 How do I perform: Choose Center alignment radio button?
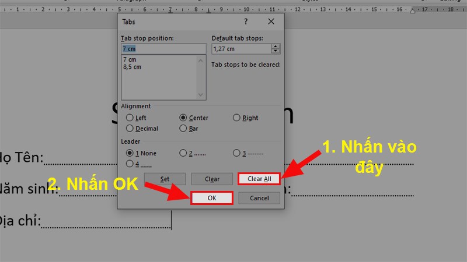183,118
